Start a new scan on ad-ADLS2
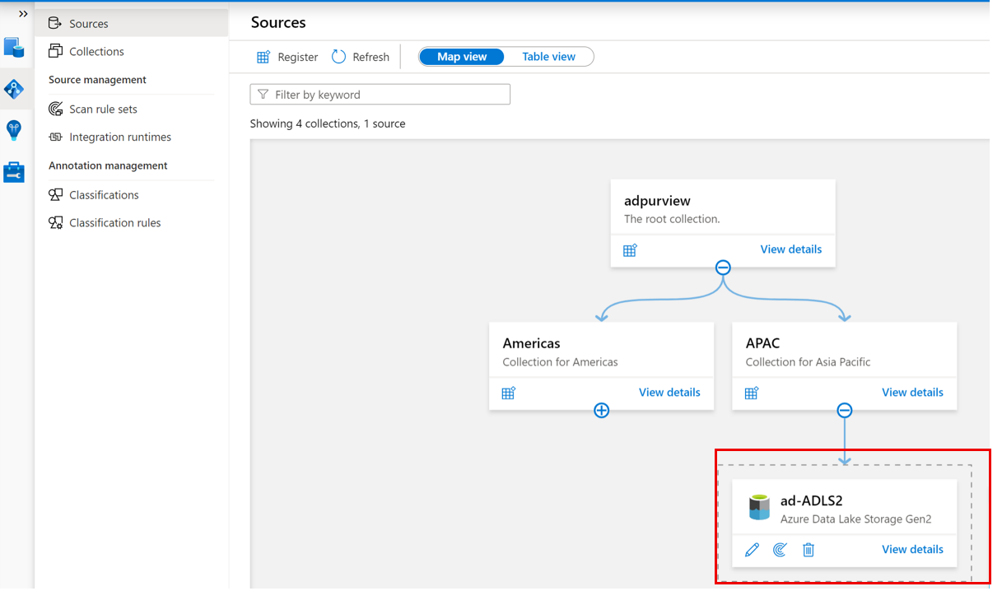The width and height of the screenshot is (1002, 591). [x=780, y=549]
